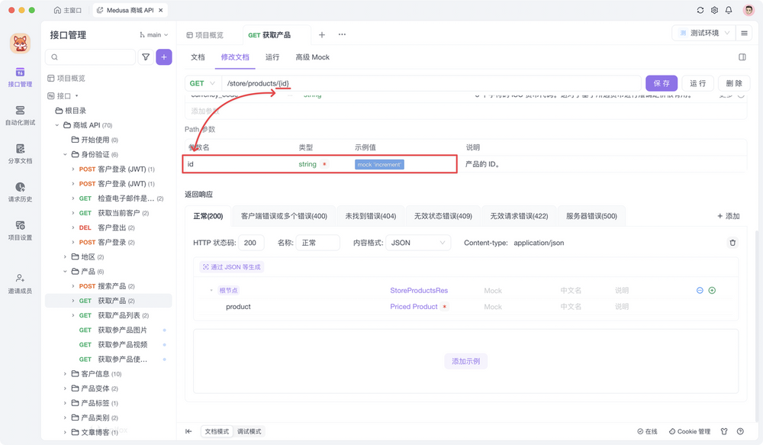Click the interface search input field
This screenshot has height=445, width=763.
pos(92,57)
